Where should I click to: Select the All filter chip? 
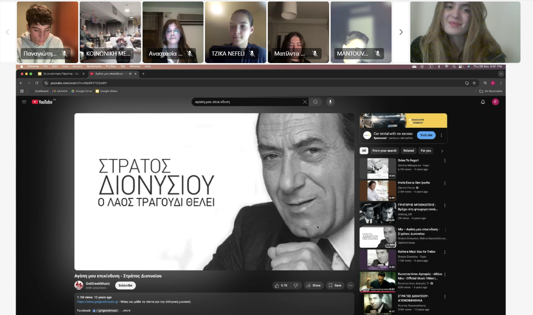(364, 151)
